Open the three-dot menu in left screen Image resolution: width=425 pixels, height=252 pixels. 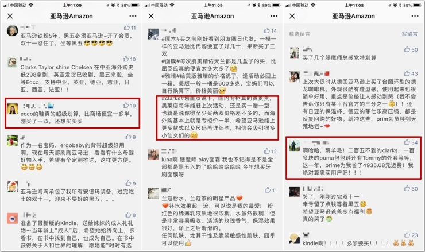pyautogui.click(x=133, y=16)
